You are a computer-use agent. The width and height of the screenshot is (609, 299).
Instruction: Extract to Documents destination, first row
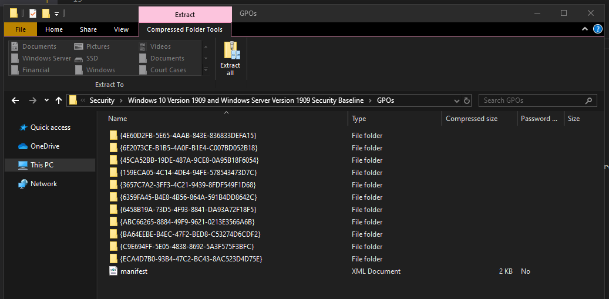pos(34,46)
